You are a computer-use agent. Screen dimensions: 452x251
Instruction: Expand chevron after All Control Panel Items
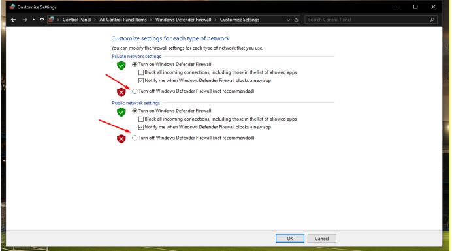click(x=151, y=20)
